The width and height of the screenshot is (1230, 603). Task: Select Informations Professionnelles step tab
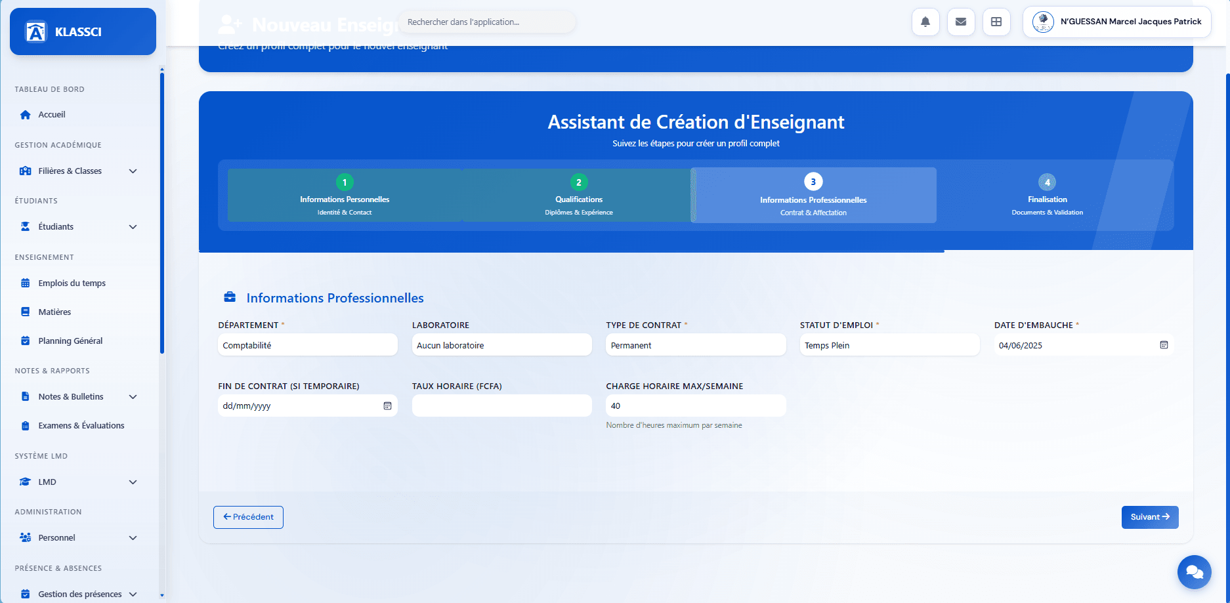click(x=813, y=196)
